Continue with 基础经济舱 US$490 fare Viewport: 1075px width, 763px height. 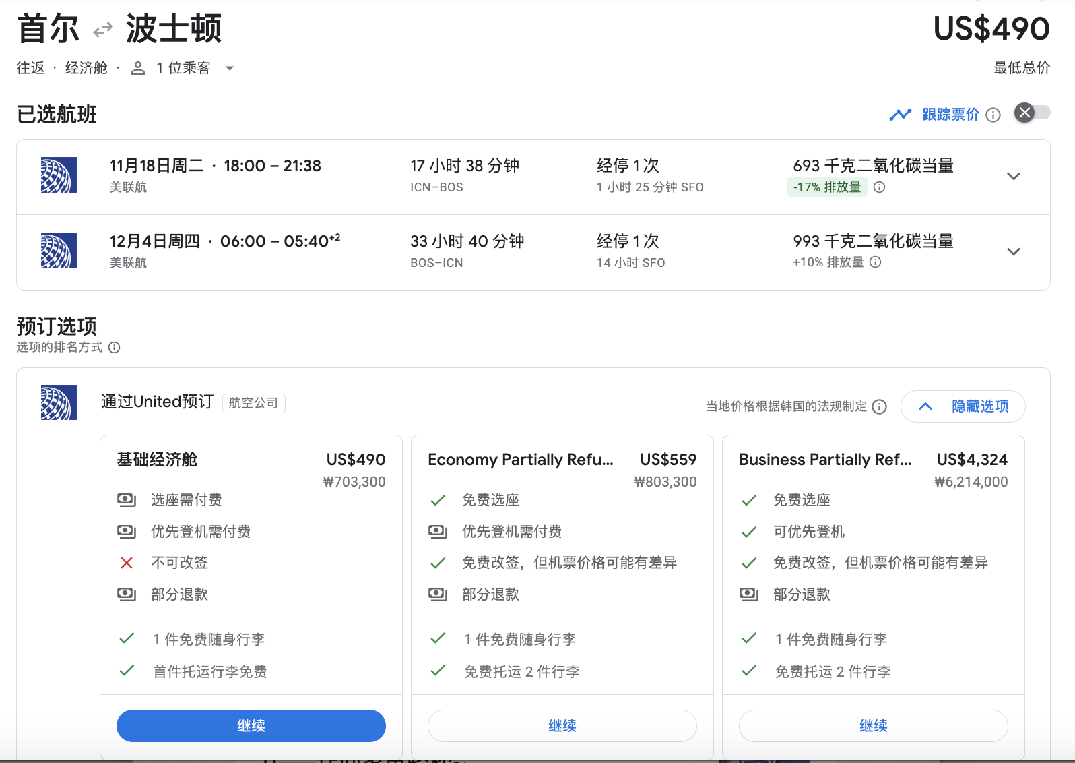pos(251,726)
